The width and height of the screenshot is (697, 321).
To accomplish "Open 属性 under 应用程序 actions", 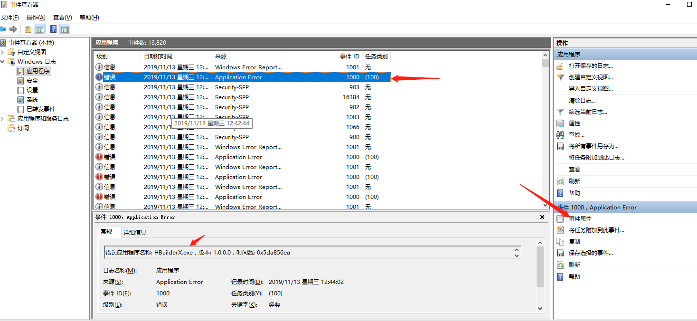I will tap(575, 123).
